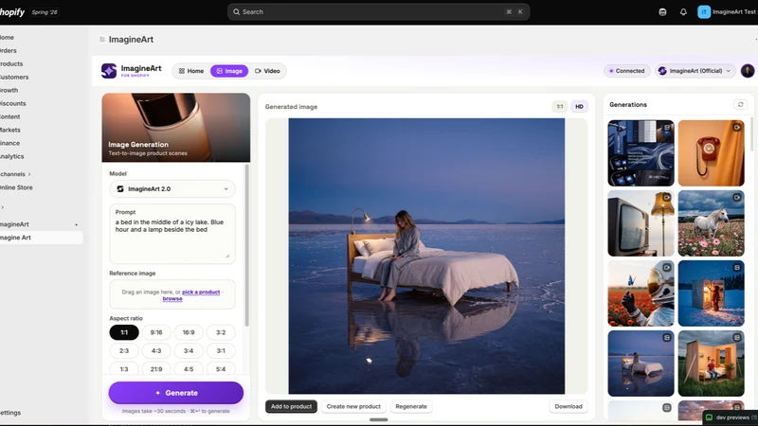Open the Model dropdown ImagineArt 2.0
This screenshot has width=758, height=426.
pos(172,188)
